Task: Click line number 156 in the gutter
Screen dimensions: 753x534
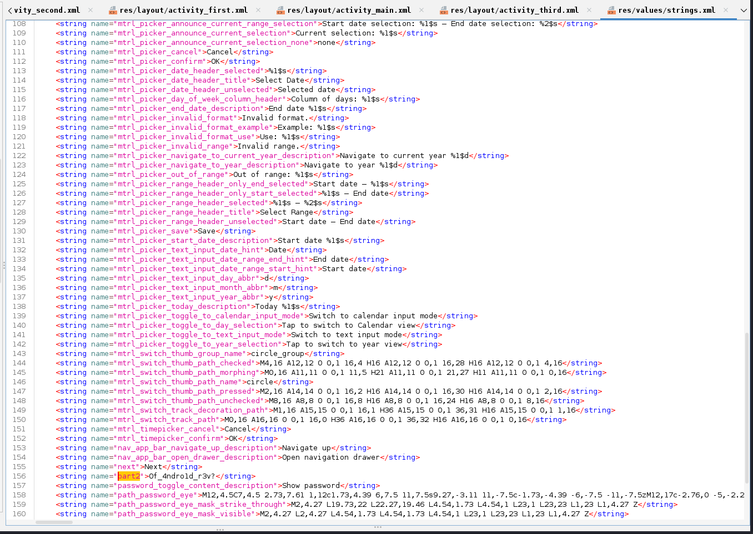Action: 19,476
